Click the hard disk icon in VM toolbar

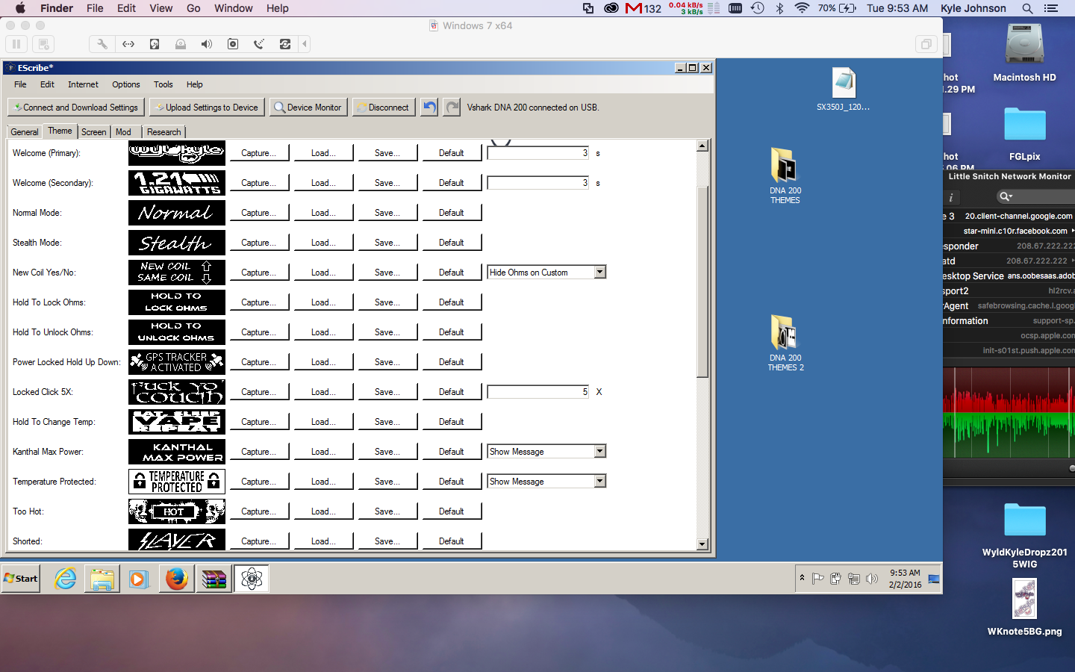click(x=155, y=44)
